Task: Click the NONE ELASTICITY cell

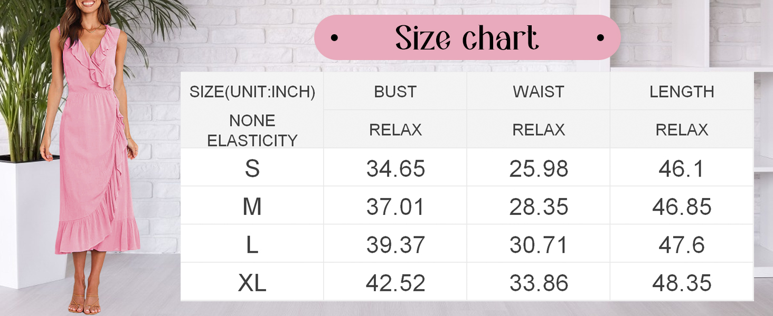Action: [252, 130]
